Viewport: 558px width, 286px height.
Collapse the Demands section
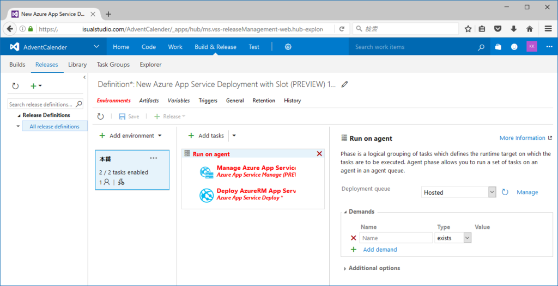345,212
